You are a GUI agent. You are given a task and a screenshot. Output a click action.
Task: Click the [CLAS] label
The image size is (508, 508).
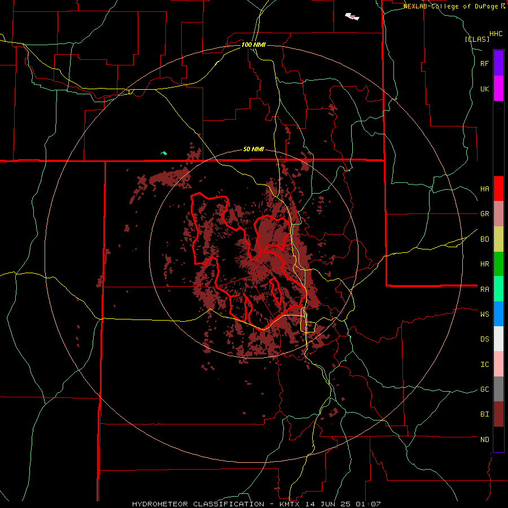coord(477,39)
